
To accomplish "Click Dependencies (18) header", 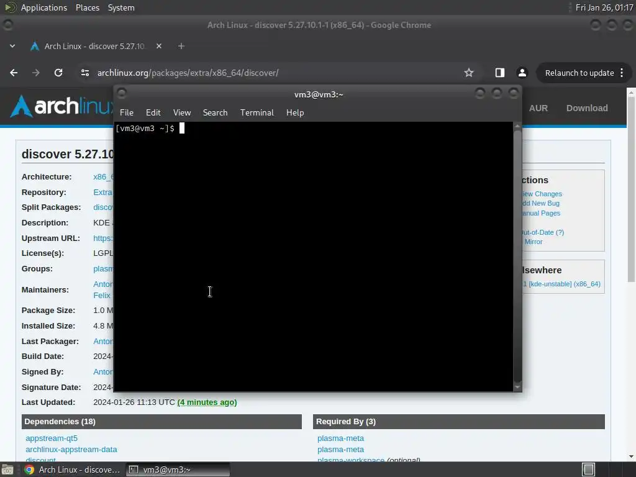I will 161,422.
